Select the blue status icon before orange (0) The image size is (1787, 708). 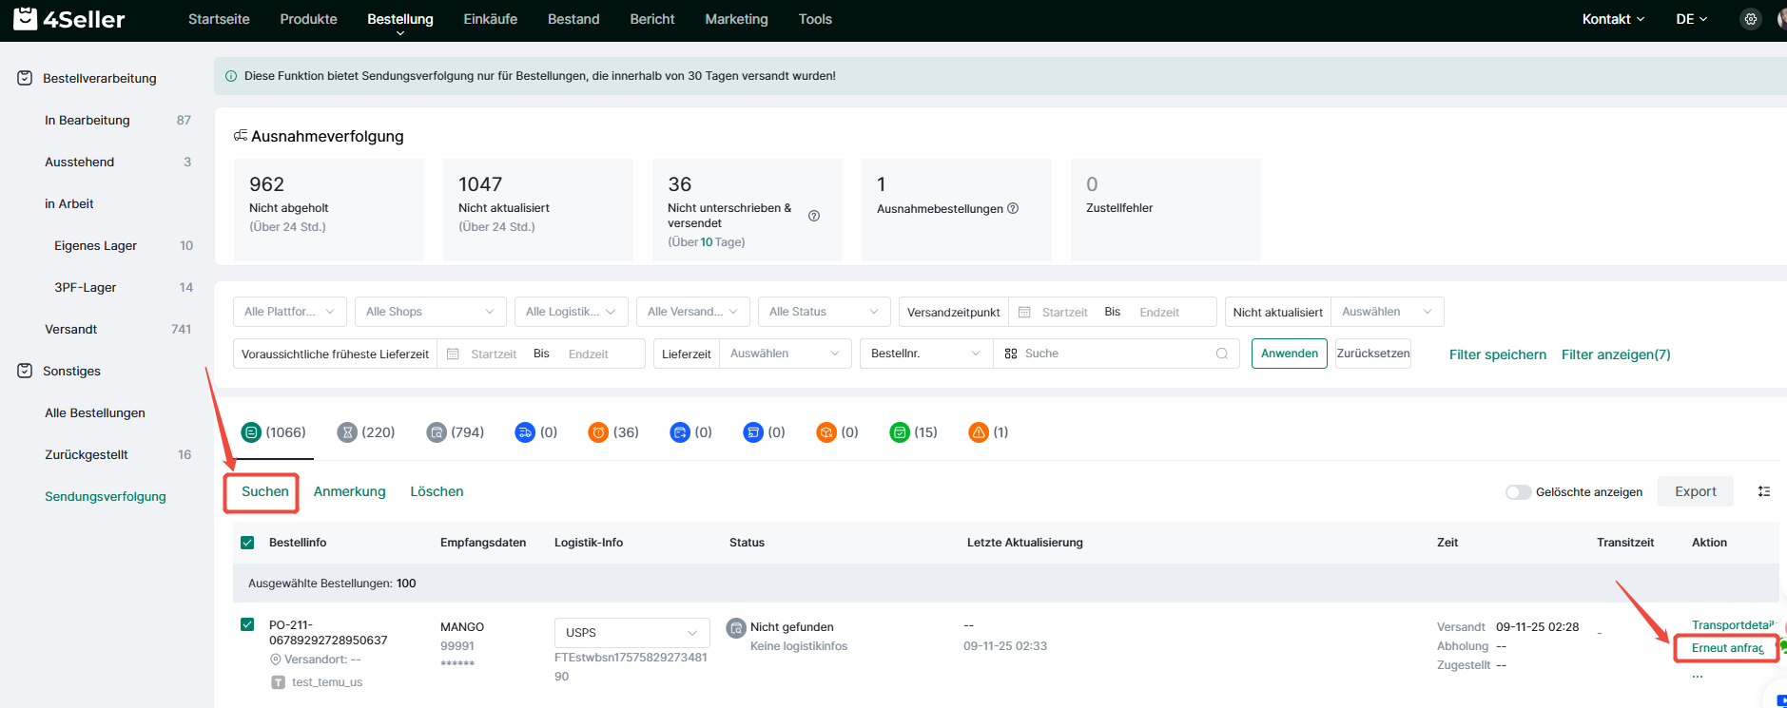[753, 432]
